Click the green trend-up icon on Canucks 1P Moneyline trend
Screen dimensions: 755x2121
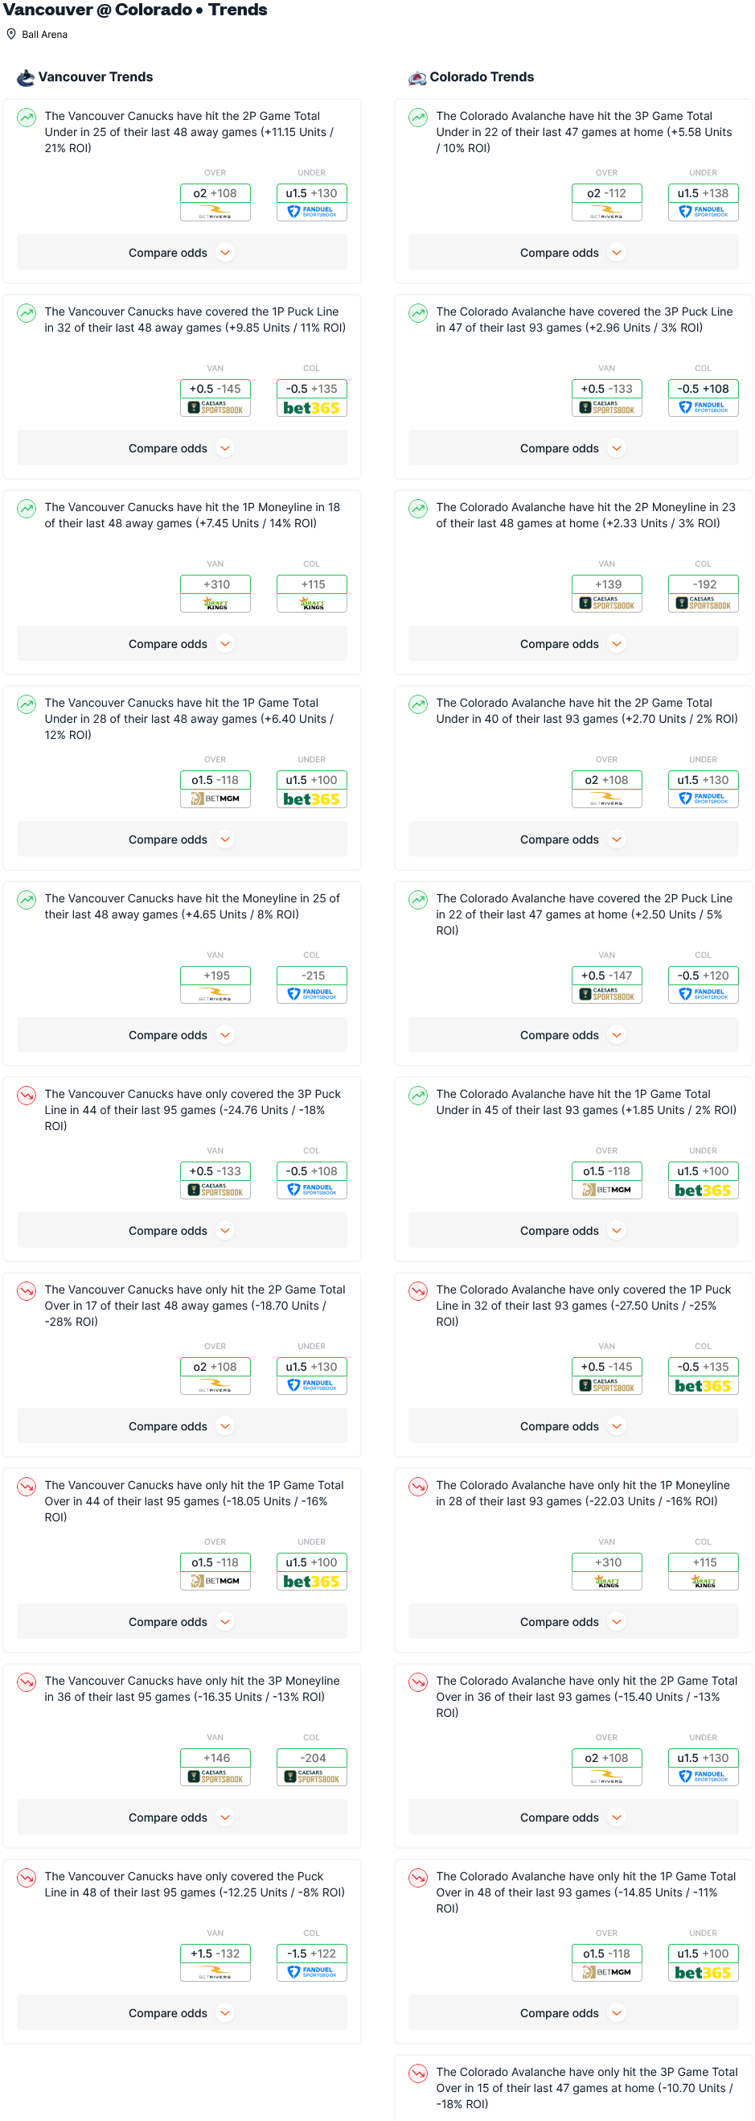pos(27,509)
